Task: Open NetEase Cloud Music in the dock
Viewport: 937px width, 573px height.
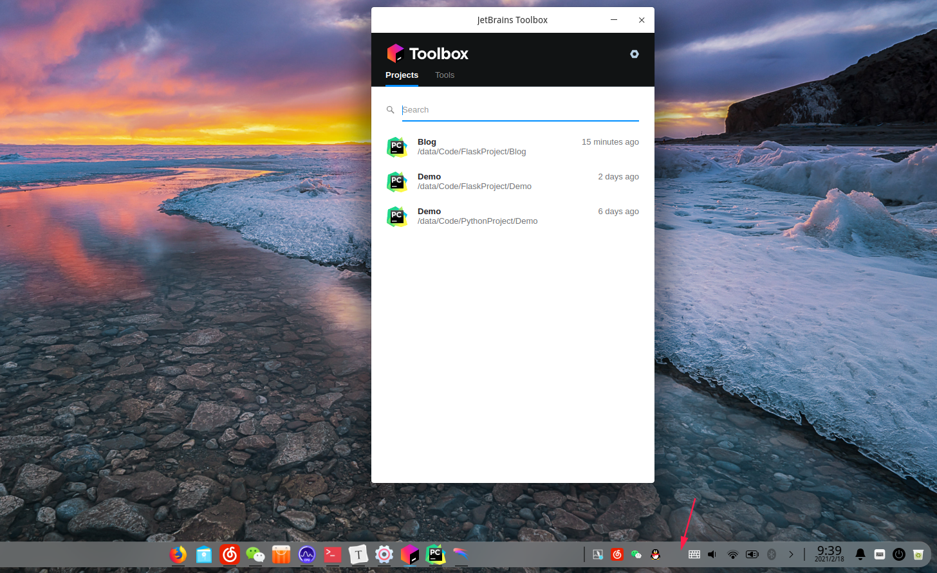Action: tap(230, 554)
